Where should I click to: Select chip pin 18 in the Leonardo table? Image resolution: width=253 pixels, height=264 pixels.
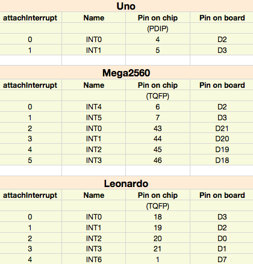coord(158,217)
